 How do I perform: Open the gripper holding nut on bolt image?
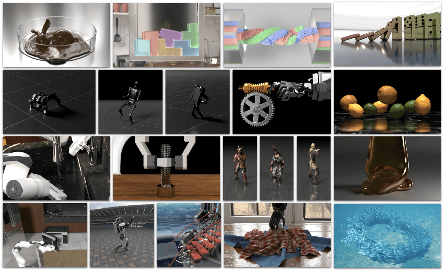(167, 168)
